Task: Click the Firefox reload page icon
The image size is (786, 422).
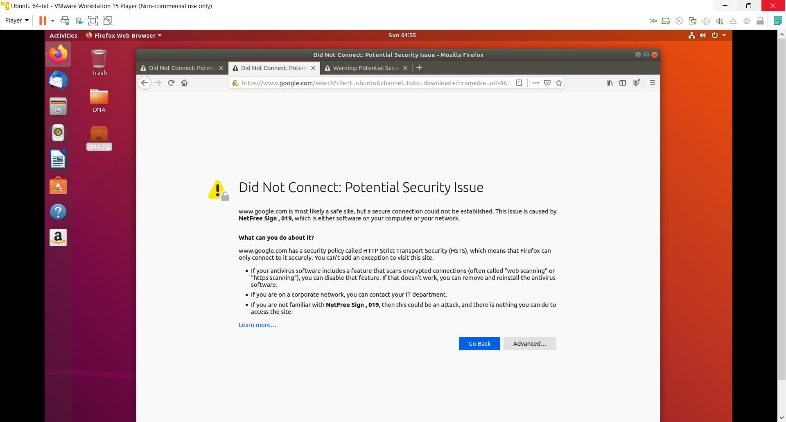Action: pos(171,83)
